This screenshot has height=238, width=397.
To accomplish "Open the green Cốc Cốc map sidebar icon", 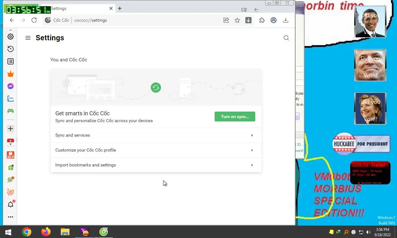I will click(x=11, y=180).
